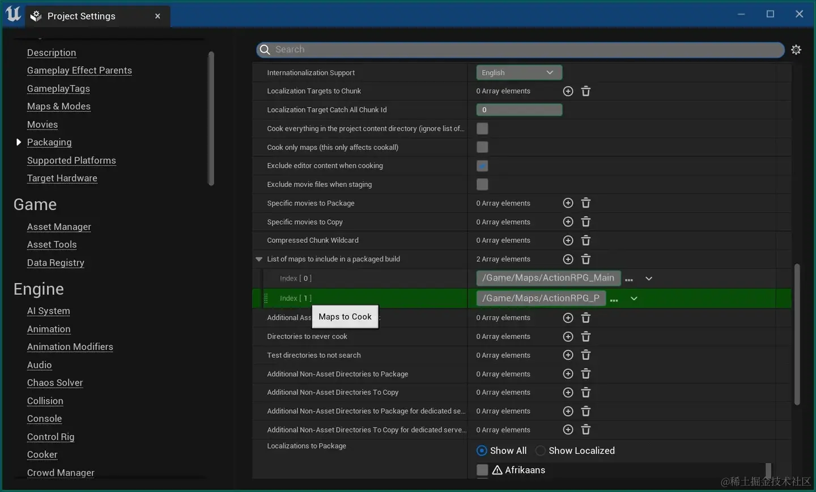The width and height of the screenshot is (816, 492).
Task: Open Data Registry settings
Action: [56, 263]
